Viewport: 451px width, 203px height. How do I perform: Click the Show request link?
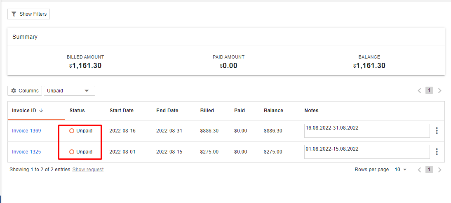click(x=88, y=170)
